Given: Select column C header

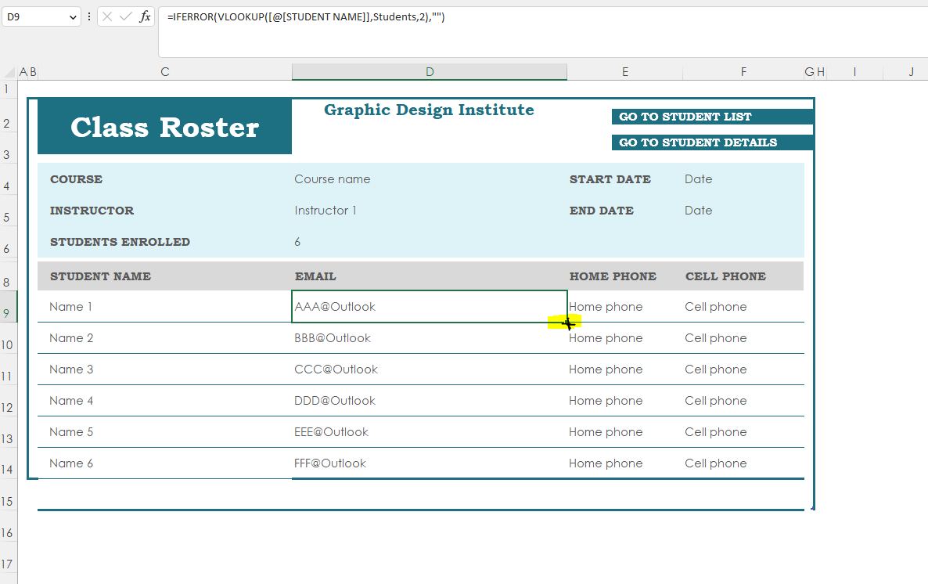Looking at the screenshot, I should tap(165, 72).
